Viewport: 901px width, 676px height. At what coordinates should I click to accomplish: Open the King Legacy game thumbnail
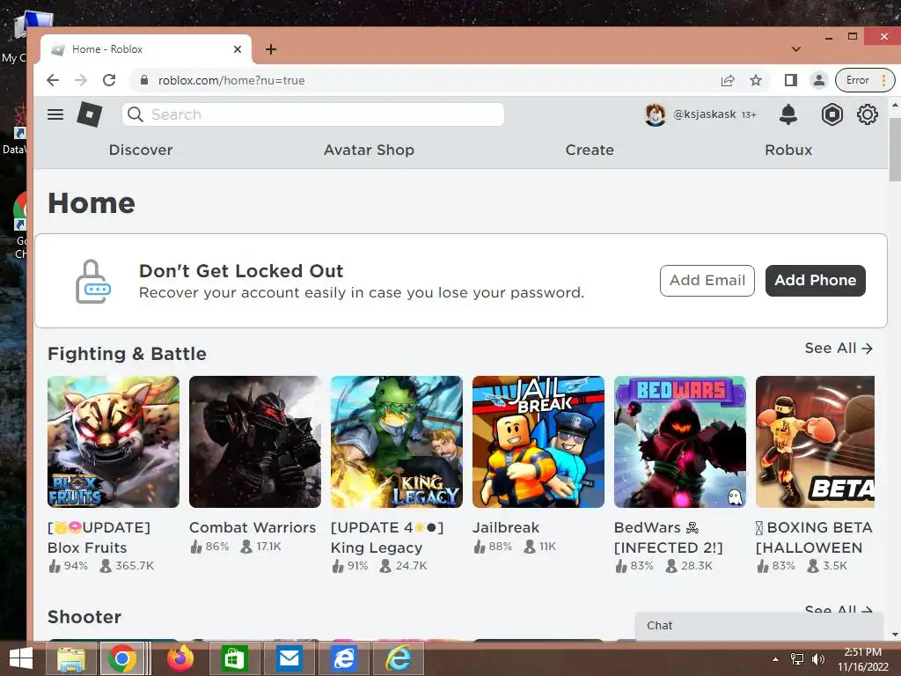397,442
